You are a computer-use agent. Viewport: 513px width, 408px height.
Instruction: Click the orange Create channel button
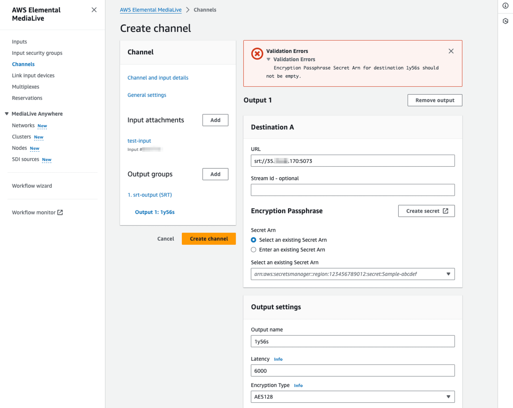pyautogui.click(x=209, y=239)
